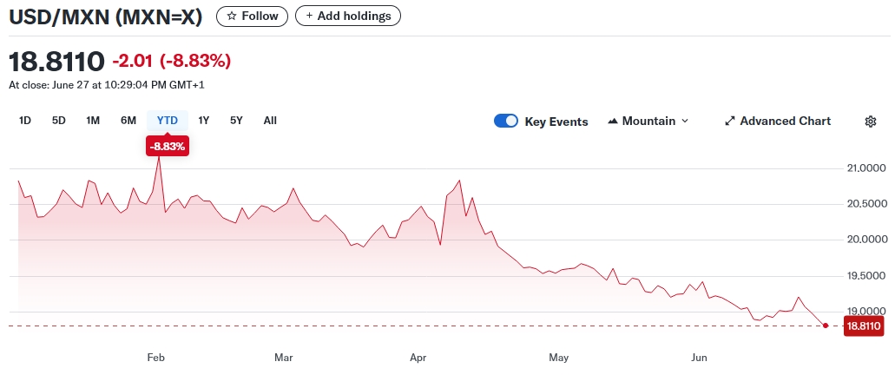This screenshot has height=375, width=895.
Task: Follow the USD/MXN pair
Action: pos(252,16)
